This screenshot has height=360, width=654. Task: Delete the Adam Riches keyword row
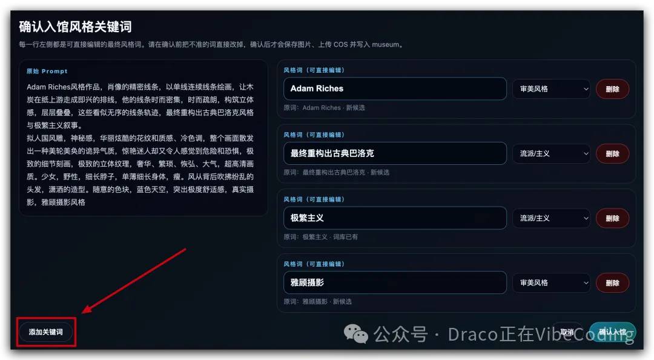612,89
